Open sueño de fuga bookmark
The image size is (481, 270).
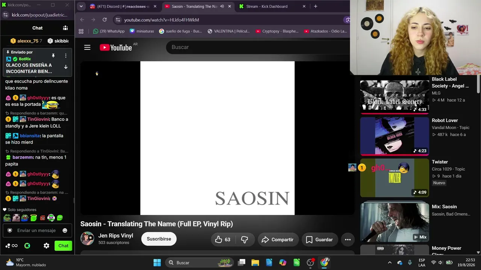point(180,31)
